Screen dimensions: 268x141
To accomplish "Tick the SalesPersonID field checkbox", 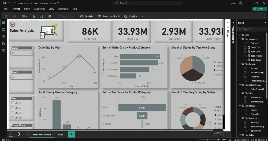I will coord(245,89).
